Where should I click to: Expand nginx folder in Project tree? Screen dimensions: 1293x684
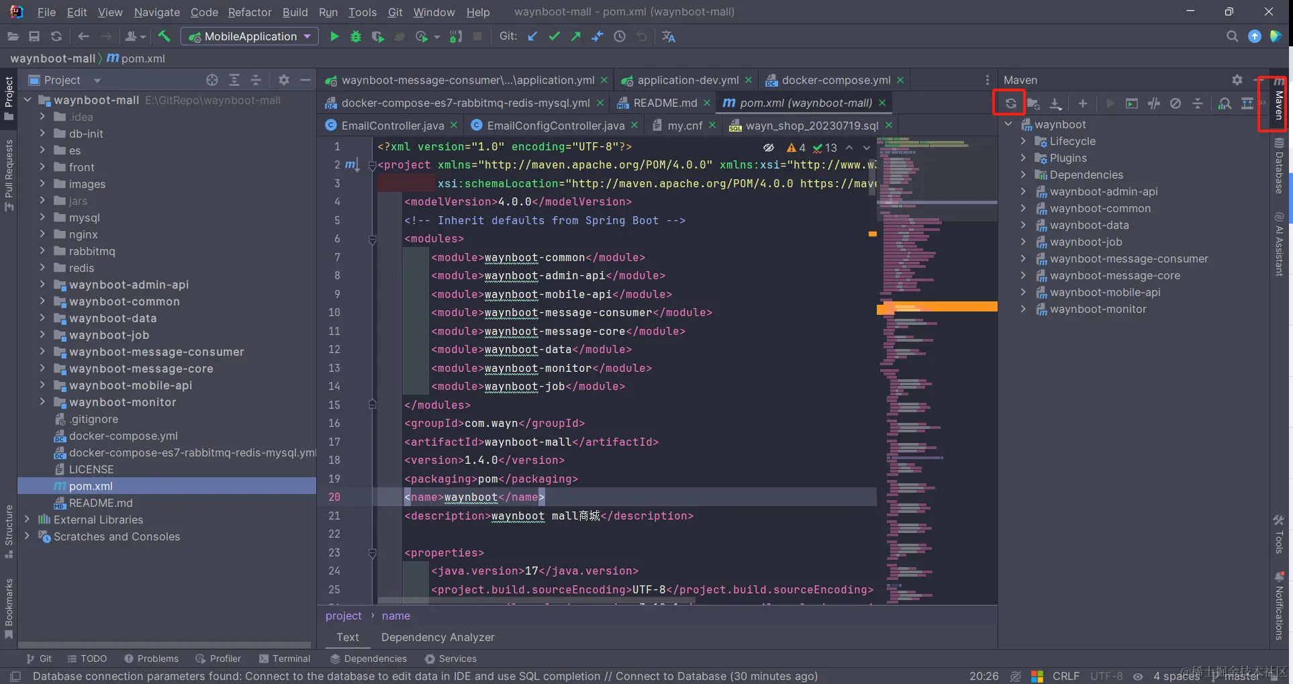[x=42, y=234]
